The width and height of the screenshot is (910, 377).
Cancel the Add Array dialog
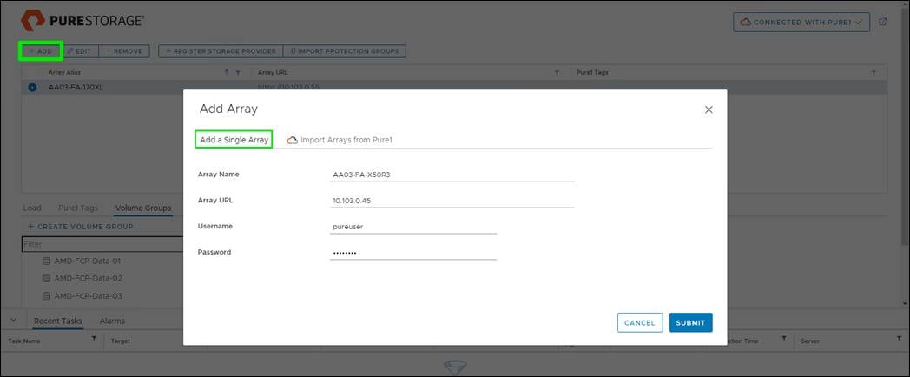(x=640, y=323)
